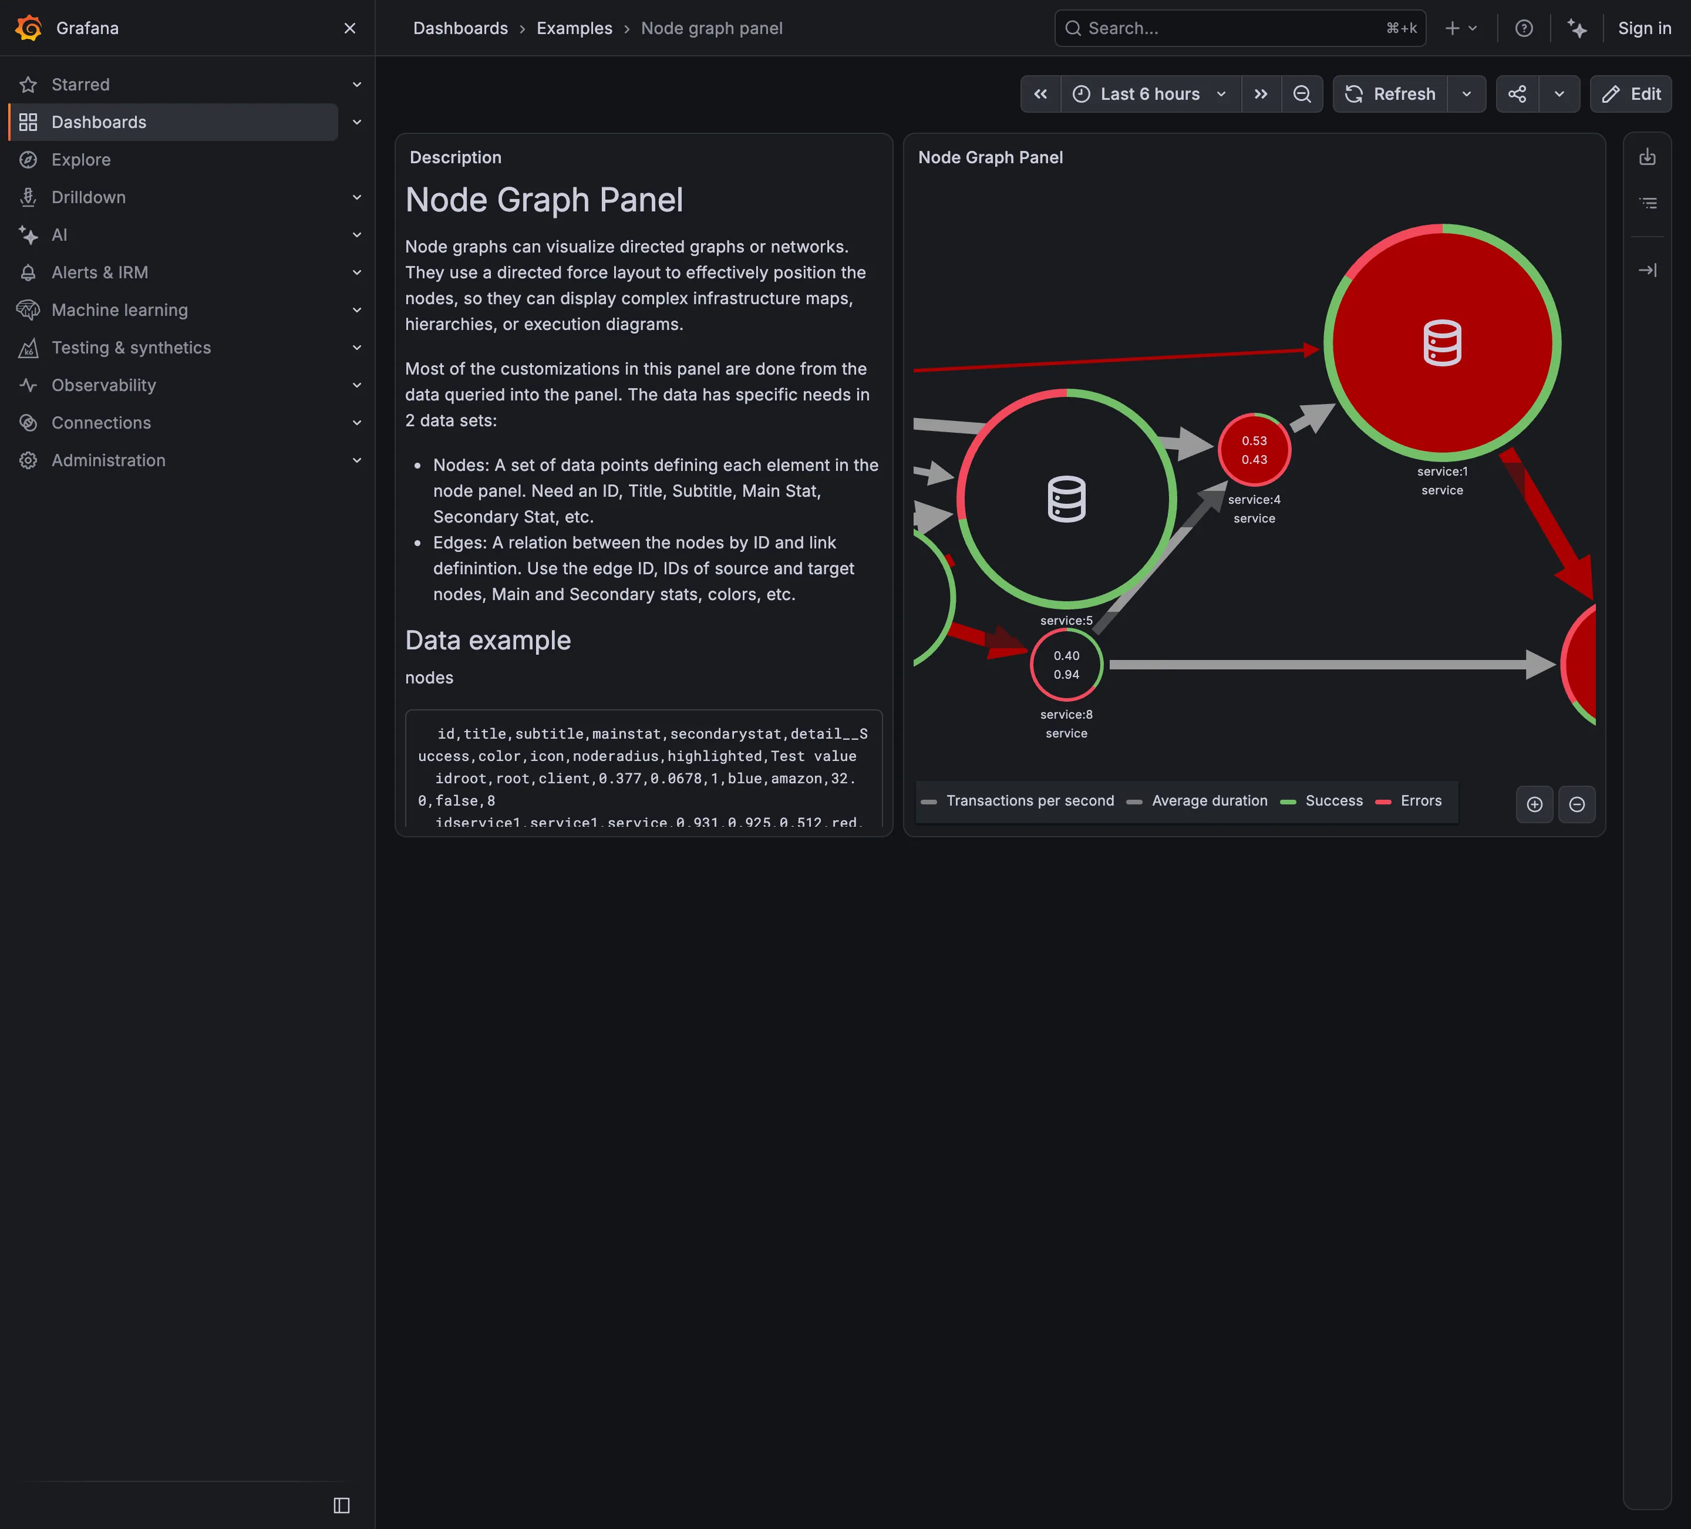Open the outline list icon in side rail
This screenshot has width=1691, height=1529.
pyautogui.click(x=1648, y=203)
